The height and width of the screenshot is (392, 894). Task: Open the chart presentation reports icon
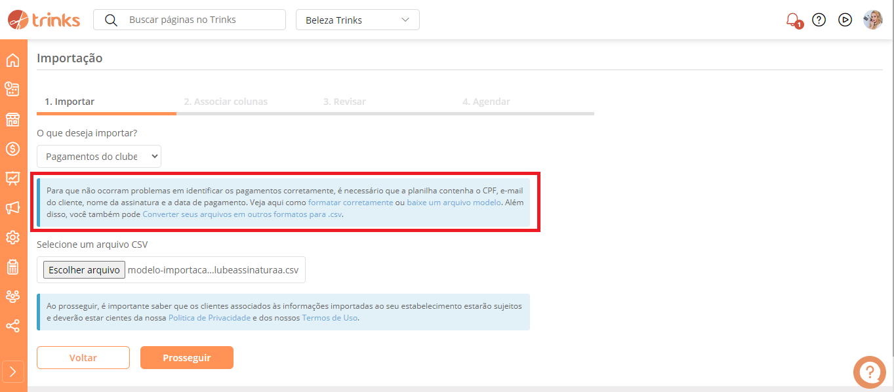(12, 178)
